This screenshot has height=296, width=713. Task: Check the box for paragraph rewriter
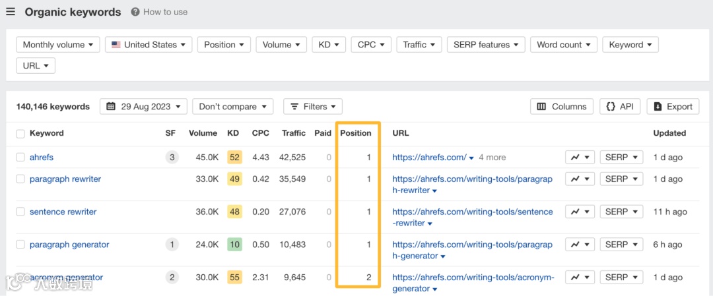(x=20, y=179)
